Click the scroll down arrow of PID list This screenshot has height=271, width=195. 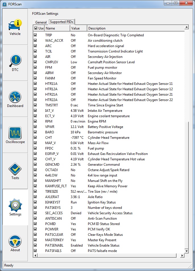point(186,251)
